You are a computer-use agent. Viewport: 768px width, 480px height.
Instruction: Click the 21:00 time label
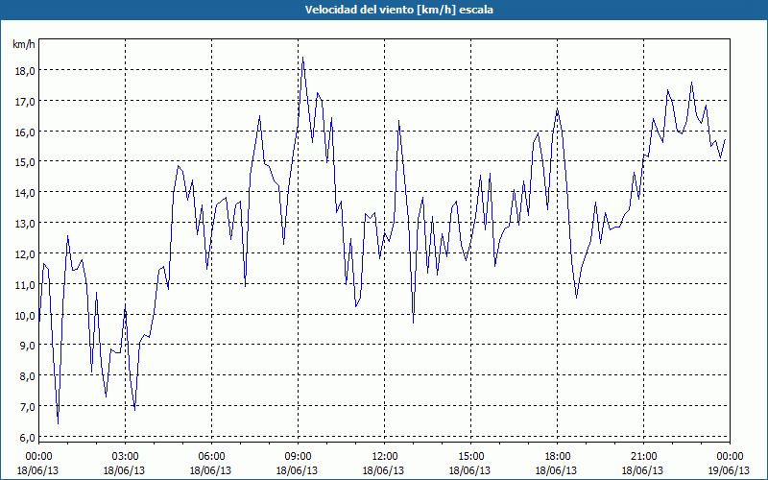[x=643, y=457]
